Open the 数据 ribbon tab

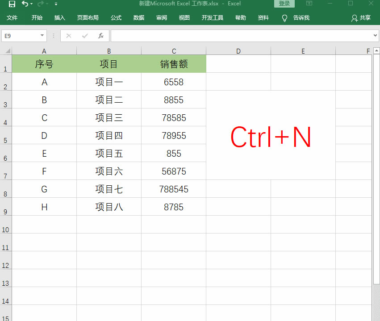coord(139,18)
